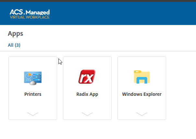The image size is (196, 139).
Task: Expand details chevron under Radix App
Action: pos(87,114)
